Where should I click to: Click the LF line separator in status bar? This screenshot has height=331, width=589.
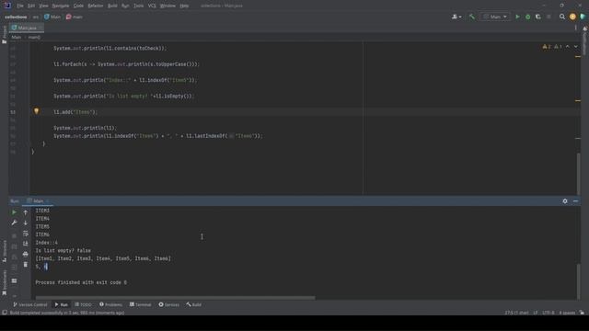536,313
